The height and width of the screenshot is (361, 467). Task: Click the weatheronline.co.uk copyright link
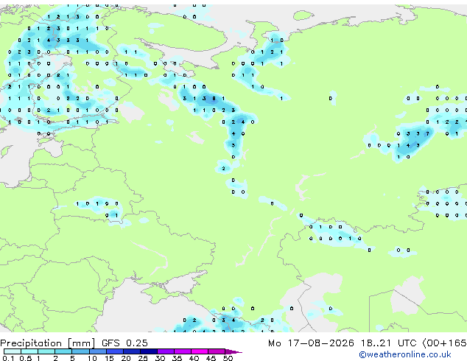tap(405, 354)
